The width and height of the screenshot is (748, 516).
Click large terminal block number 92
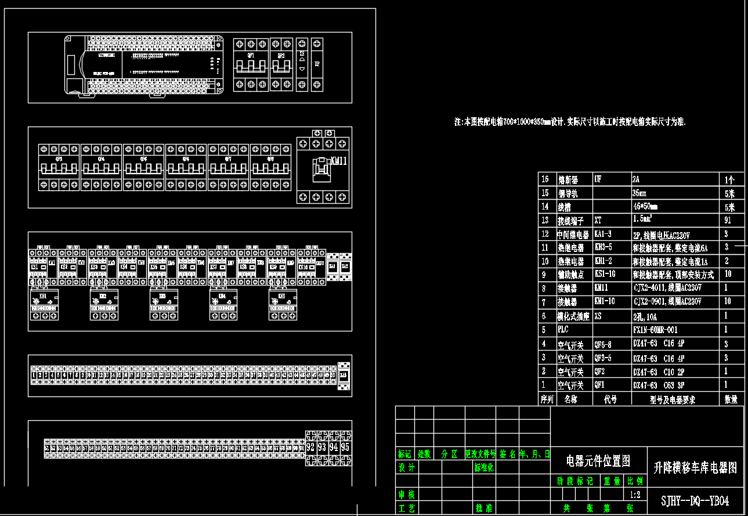(x=310, y=448)
